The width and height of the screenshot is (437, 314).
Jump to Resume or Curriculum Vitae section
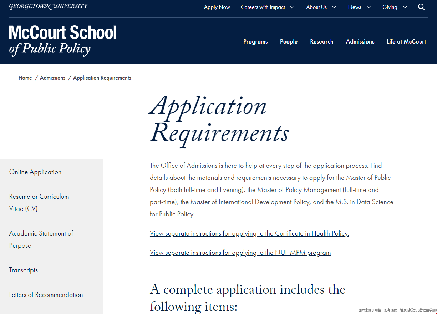[x=39, y=202]
